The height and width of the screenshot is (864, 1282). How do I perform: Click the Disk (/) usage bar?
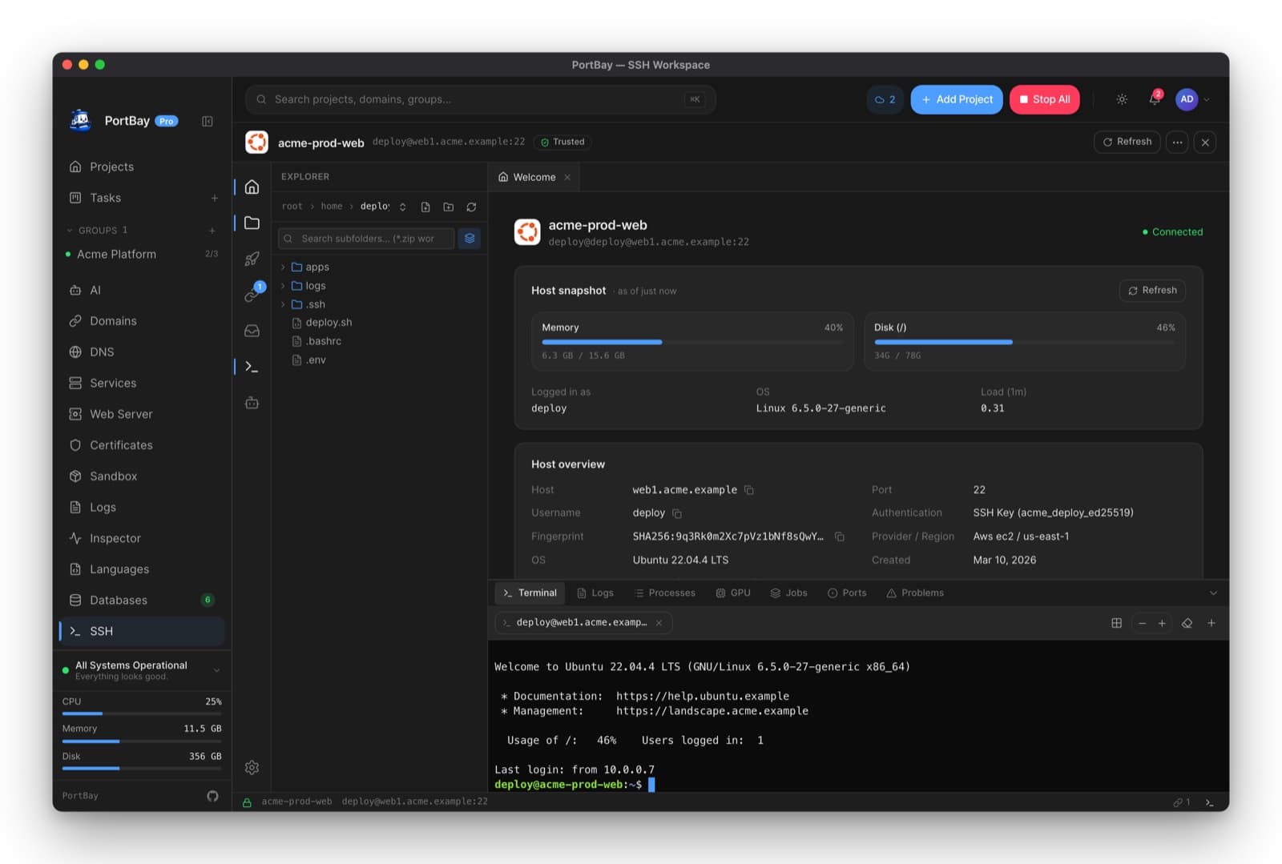coord(1025,342)
